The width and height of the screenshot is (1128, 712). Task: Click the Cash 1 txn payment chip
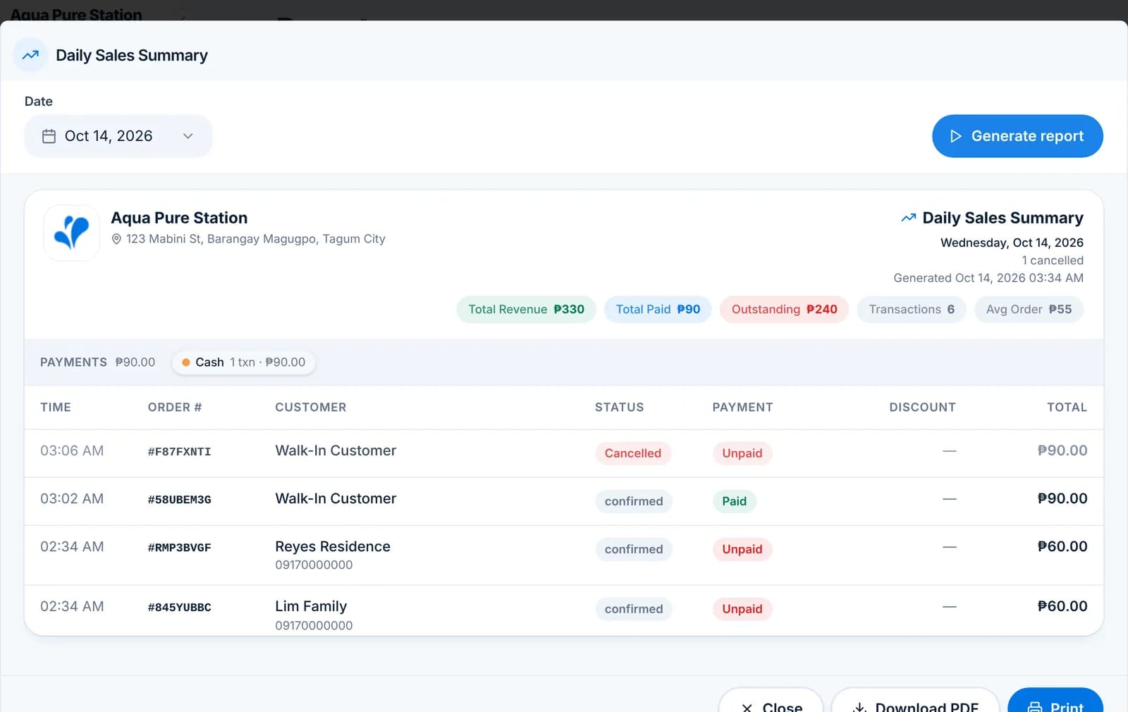click(243, 362)
